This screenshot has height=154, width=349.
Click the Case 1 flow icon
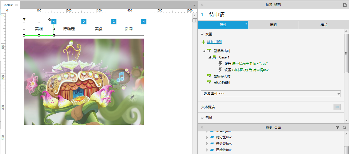214,57
